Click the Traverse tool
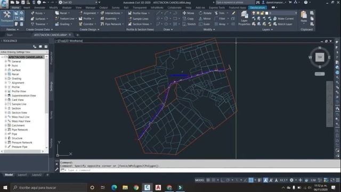Image resolution: width=341 pixels, height=192 pixels. (x=40, y=24)
